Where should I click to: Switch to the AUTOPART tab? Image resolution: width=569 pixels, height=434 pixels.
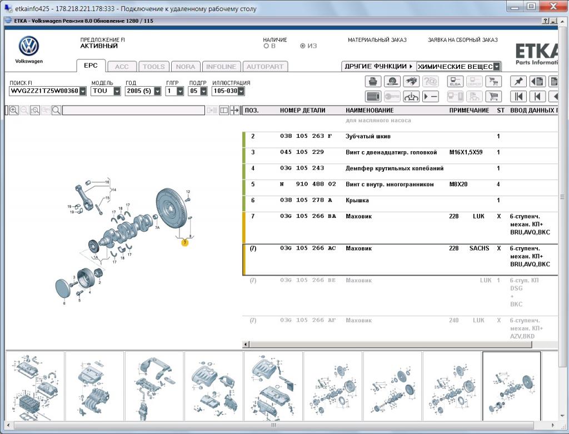(x=265, y=67)
